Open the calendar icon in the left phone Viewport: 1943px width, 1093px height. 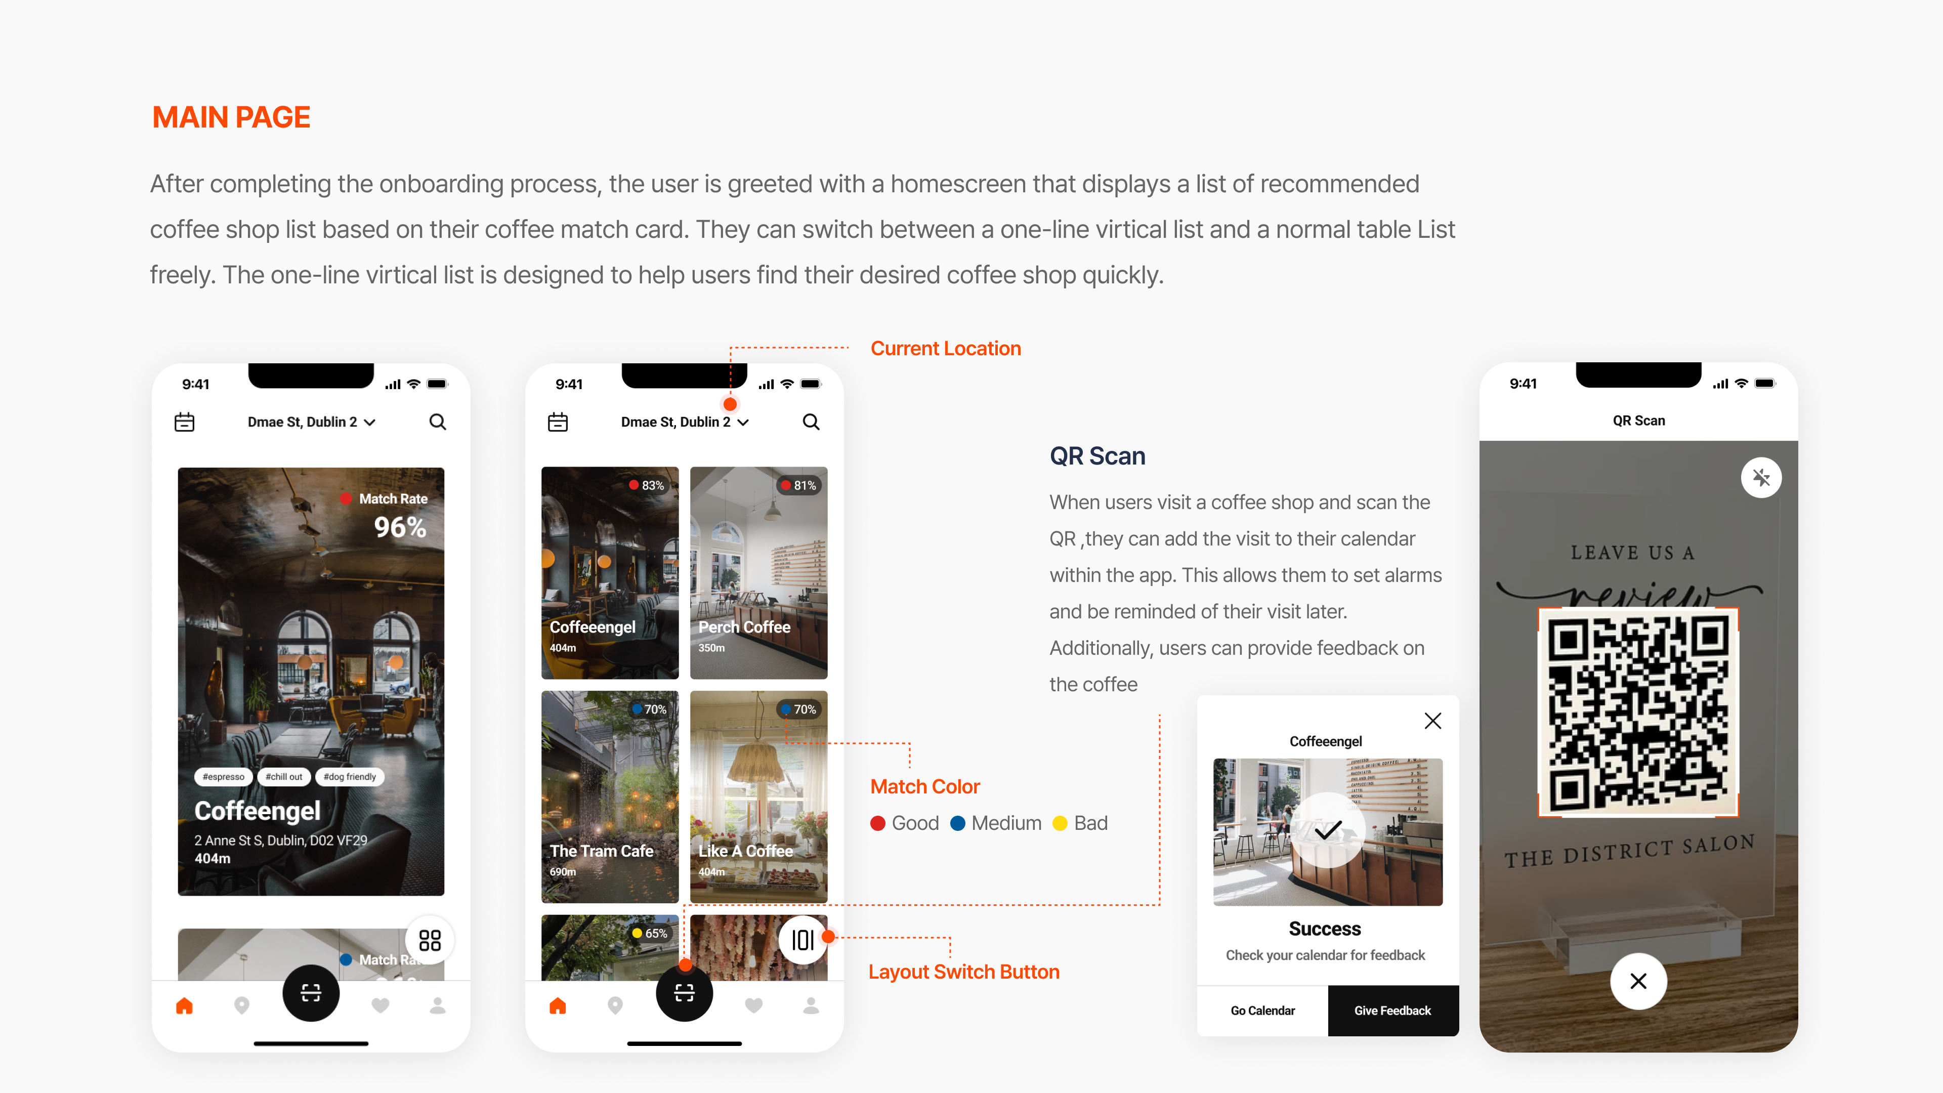[184, 422]
